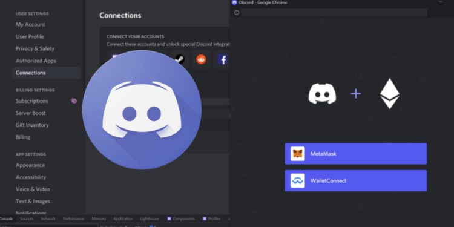Click the WalletConnect logo icon
This screenshot has height=227, width=454.
pyautogui.click(x=298, y=180)
